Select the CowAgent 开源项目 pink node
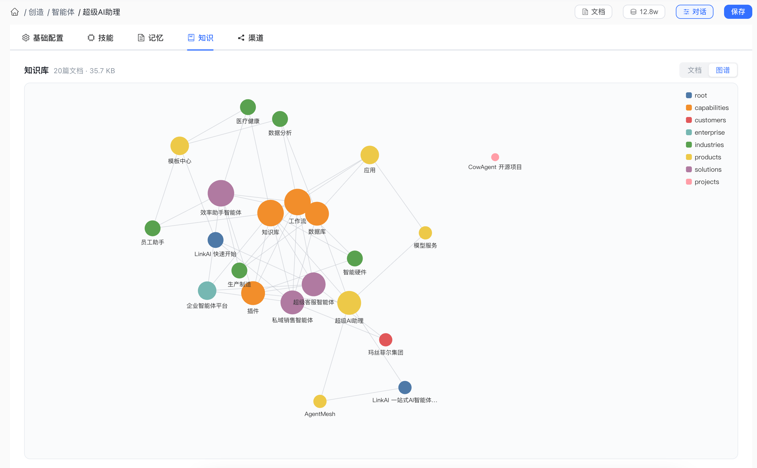 click(495, 157)
